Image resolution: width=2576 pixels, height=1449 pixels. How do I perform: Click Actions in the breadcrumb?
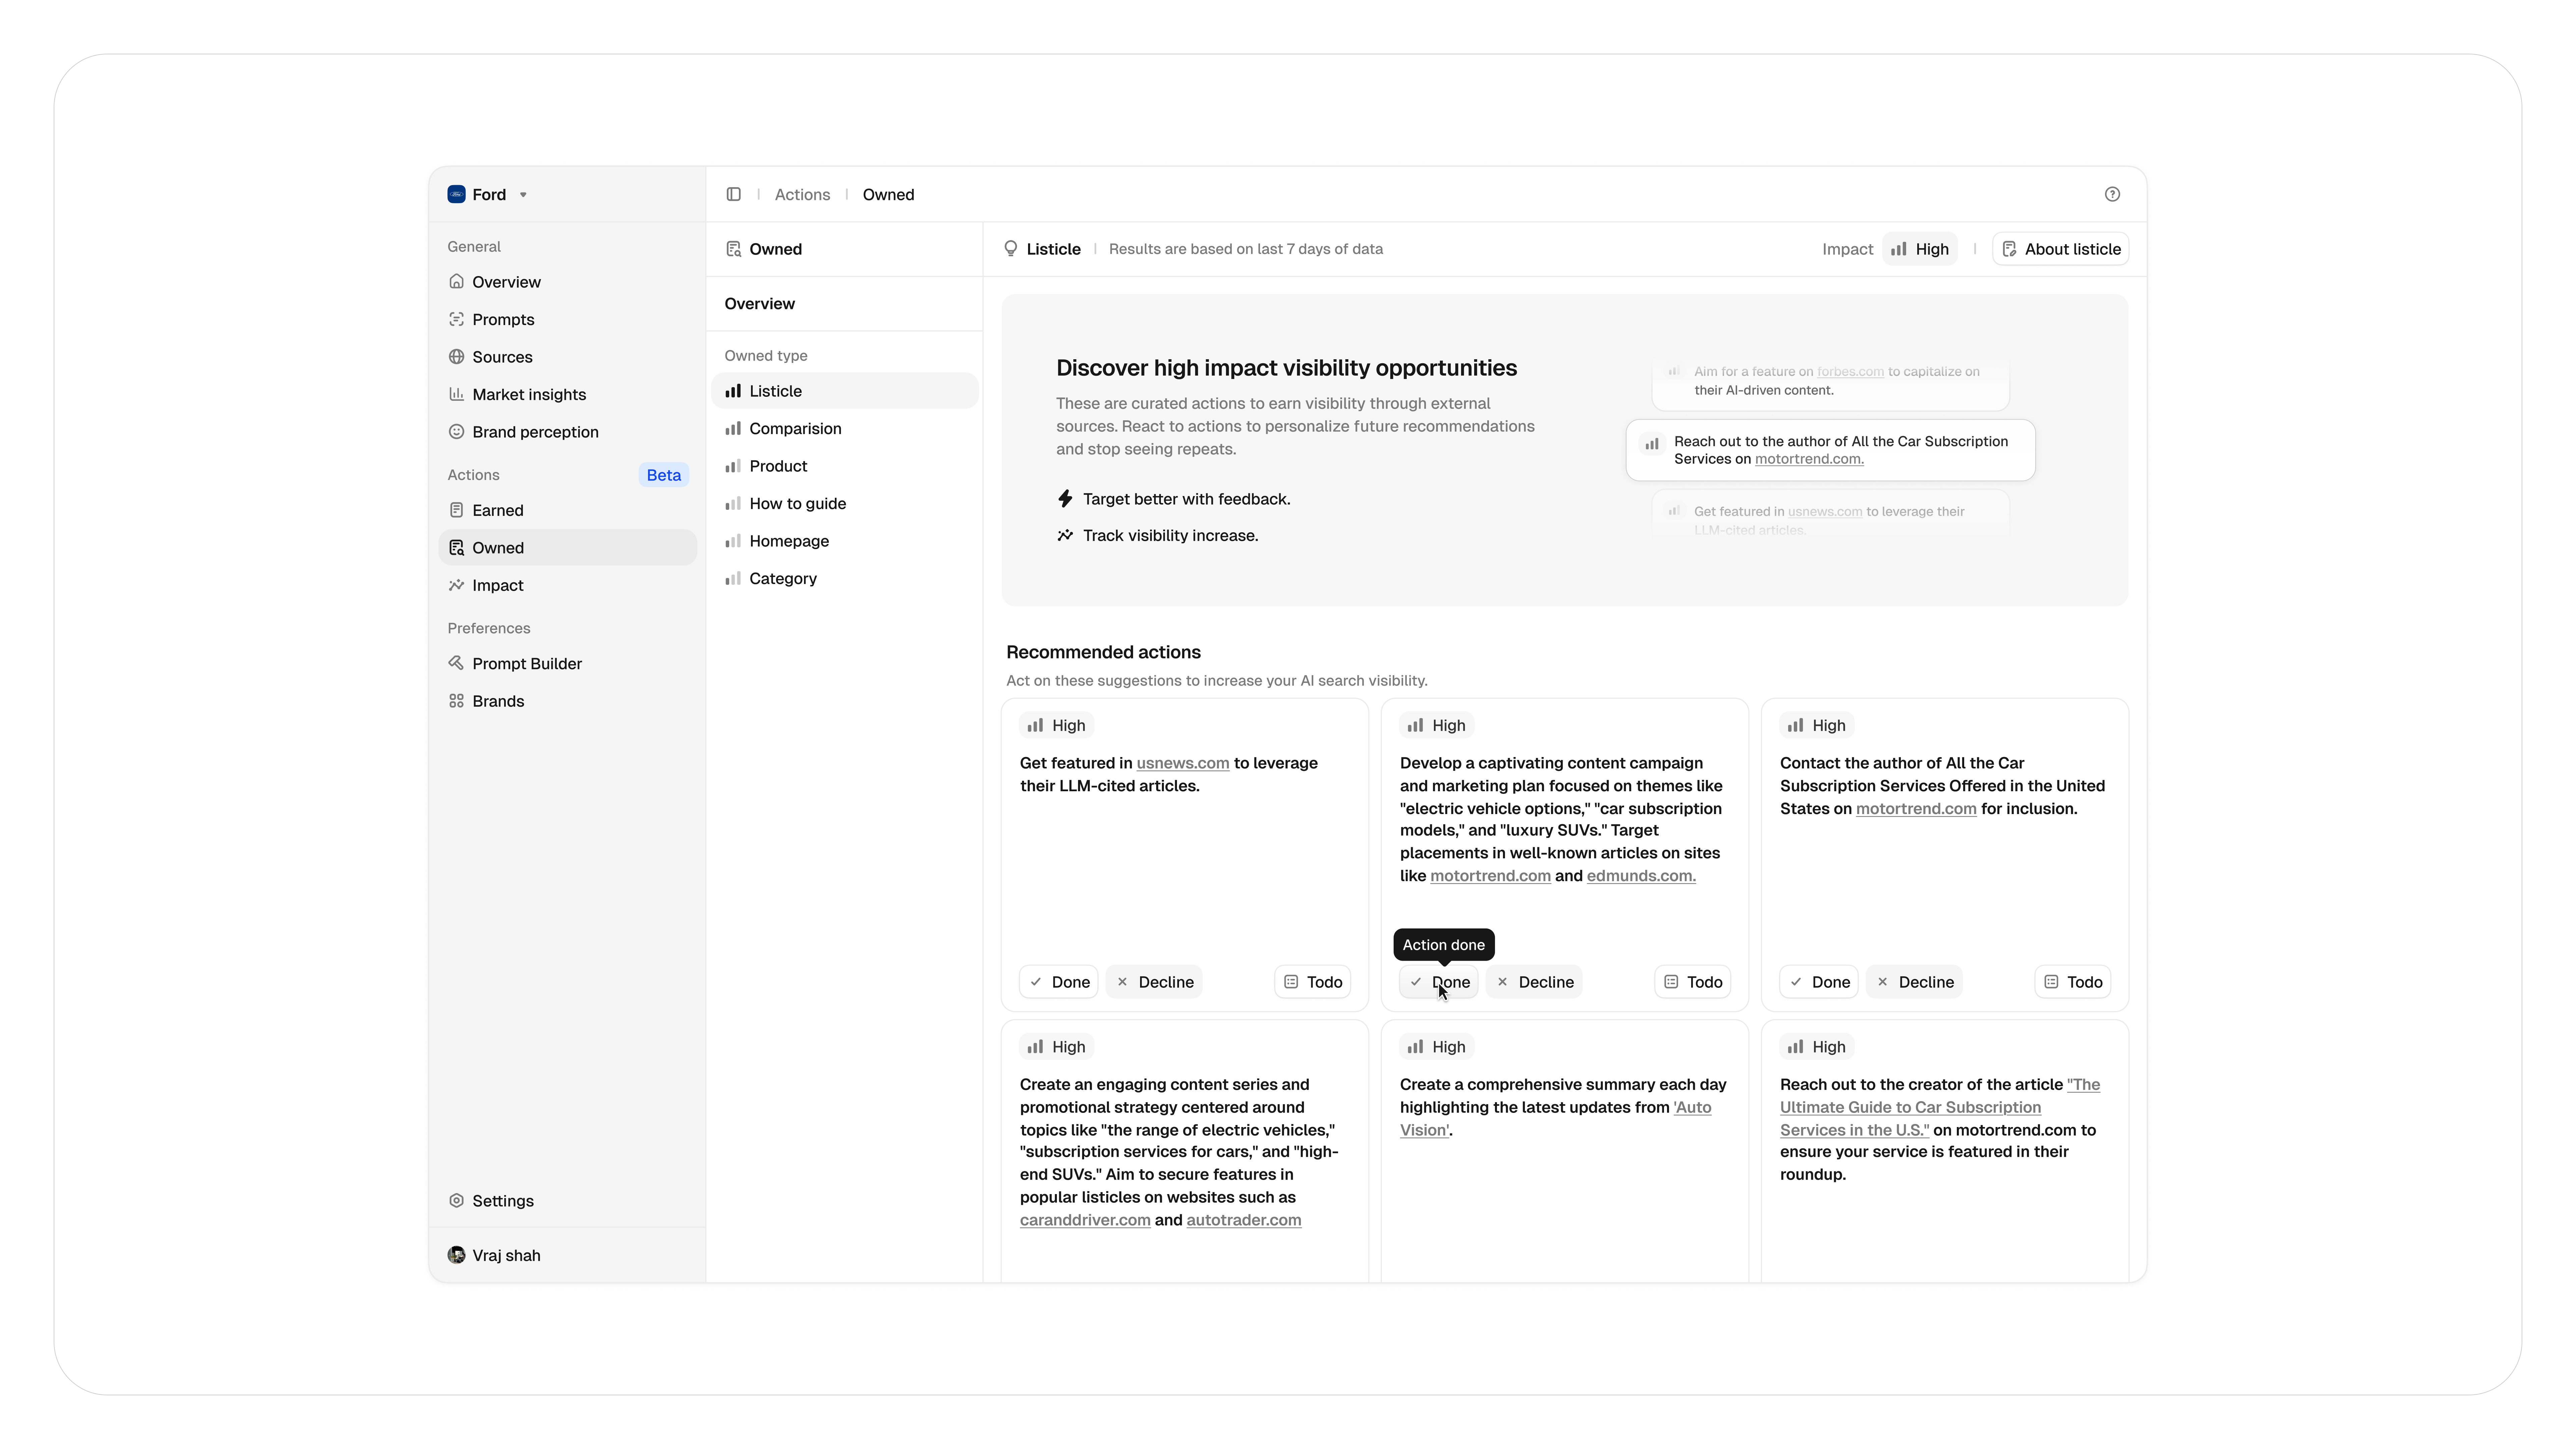(802, 194)
